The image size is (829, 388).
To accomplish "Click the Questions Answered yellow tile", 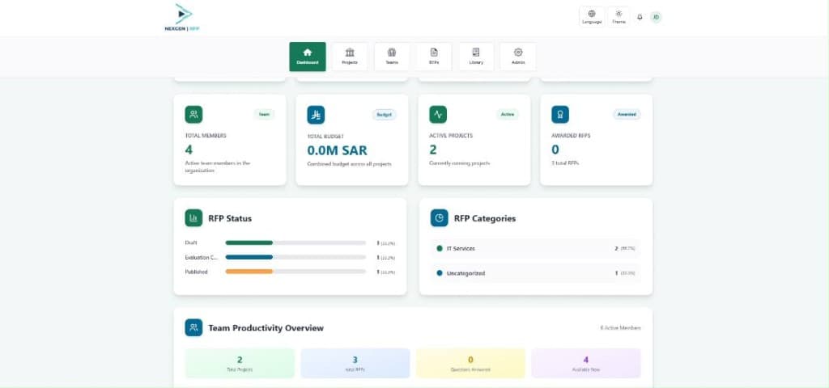I will point(470,363).
